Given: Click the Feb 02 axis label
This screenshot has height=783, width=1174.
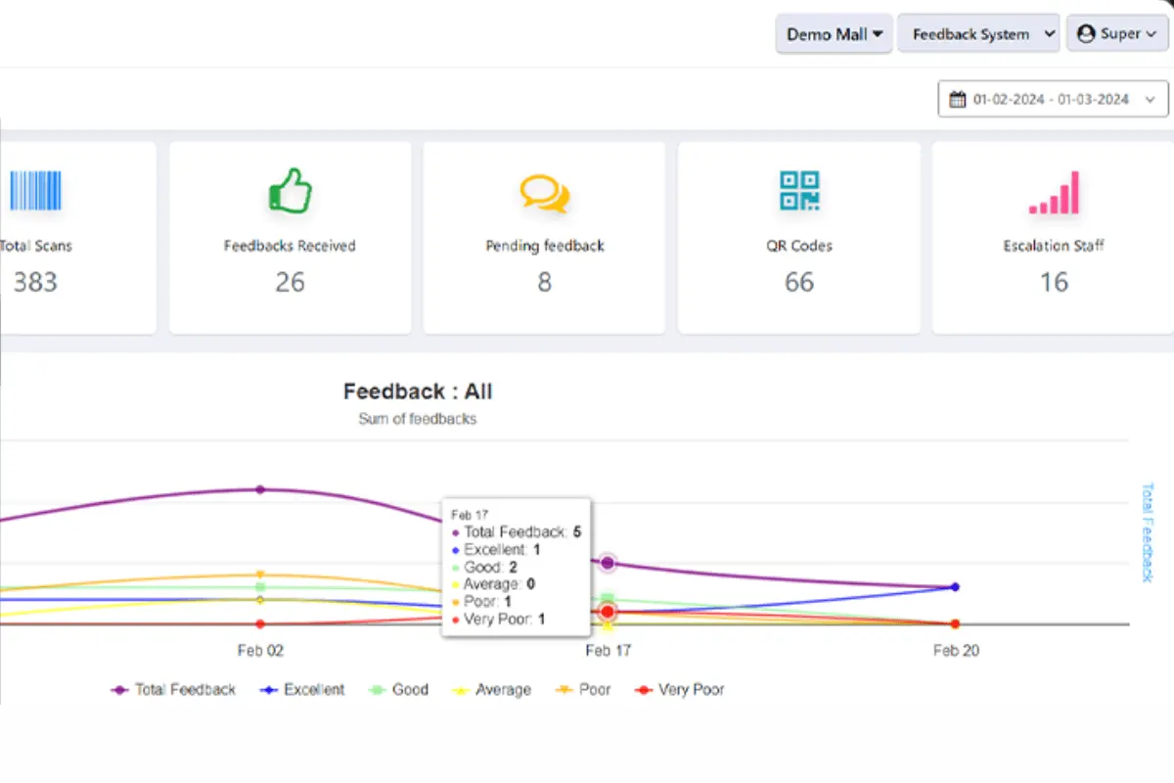Looking at the screenshot, I should (260, 650).
